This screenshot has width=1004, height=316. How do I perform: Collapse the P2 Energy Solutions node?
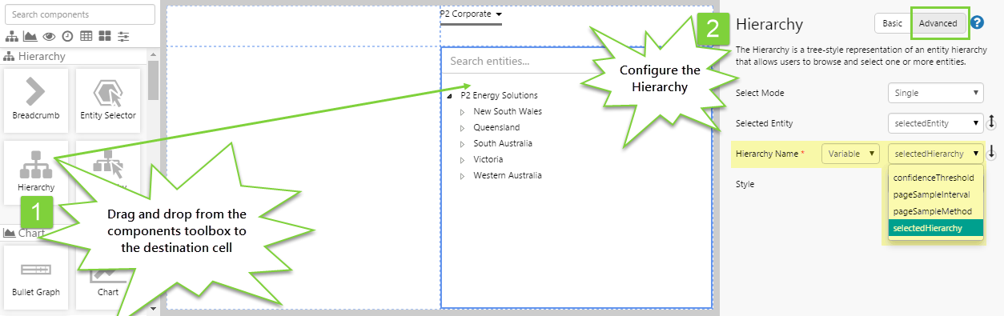450,95
